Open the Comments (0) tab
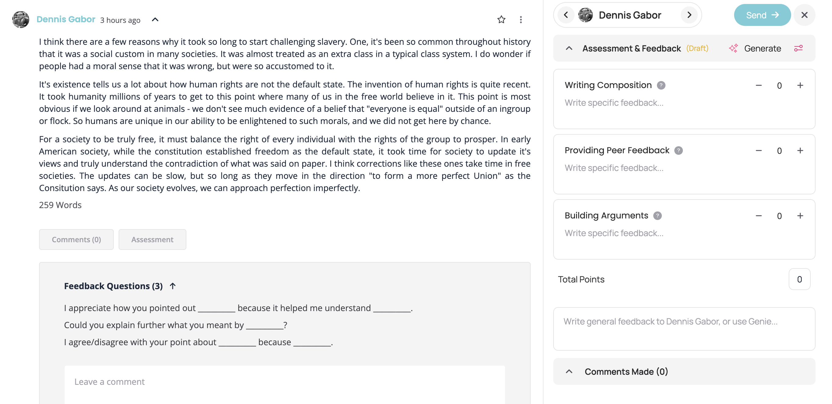This screenshot has height=404, width=832. tap(76, 239)
